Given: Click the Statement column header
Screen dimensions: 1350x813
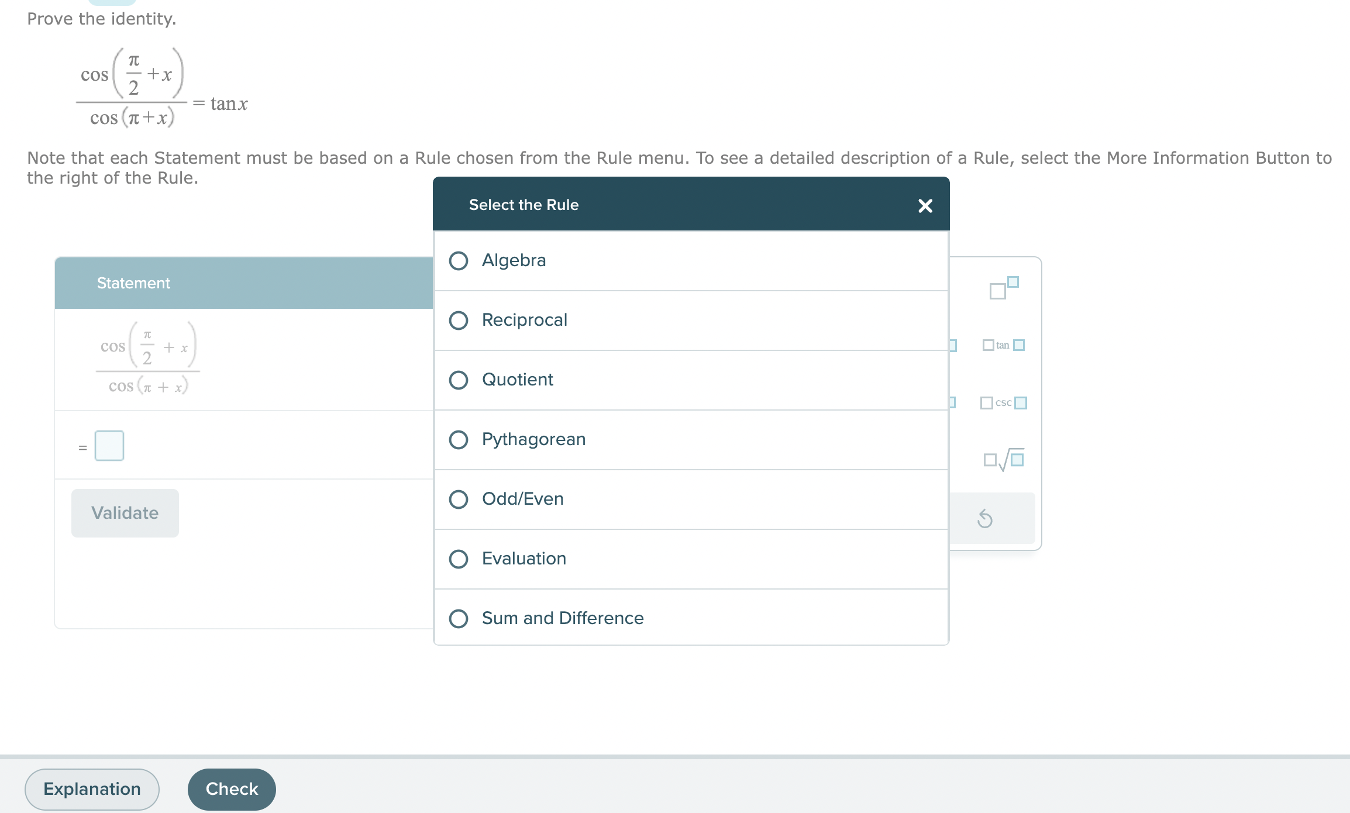Looking at the screenshot, I should click(133, 283).
